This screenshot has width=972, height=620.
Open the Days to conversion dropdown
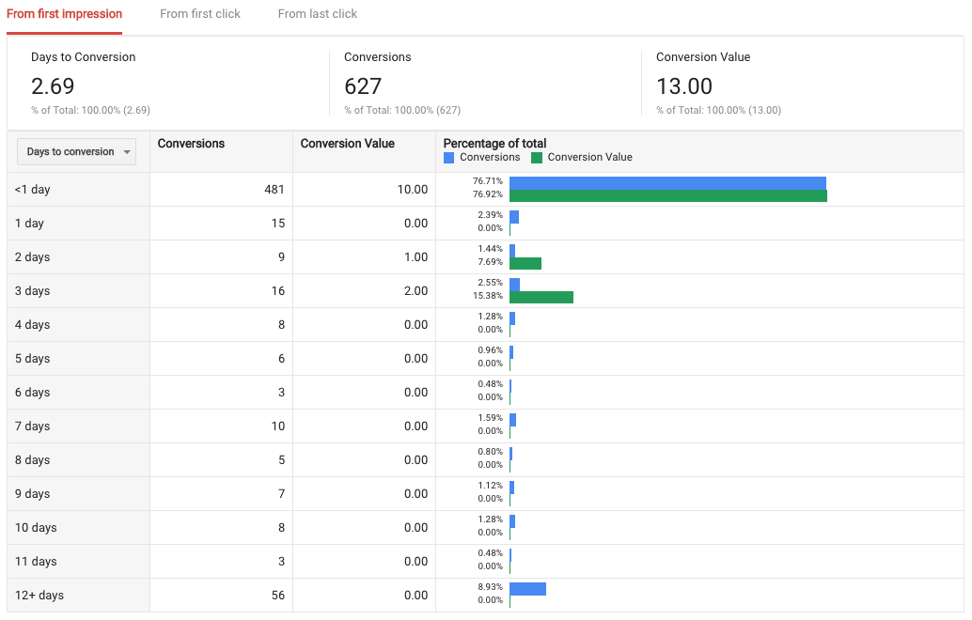(77, 152)
